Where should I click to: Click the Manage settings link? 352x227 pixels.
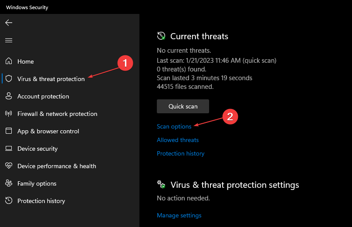pos(179,215)
